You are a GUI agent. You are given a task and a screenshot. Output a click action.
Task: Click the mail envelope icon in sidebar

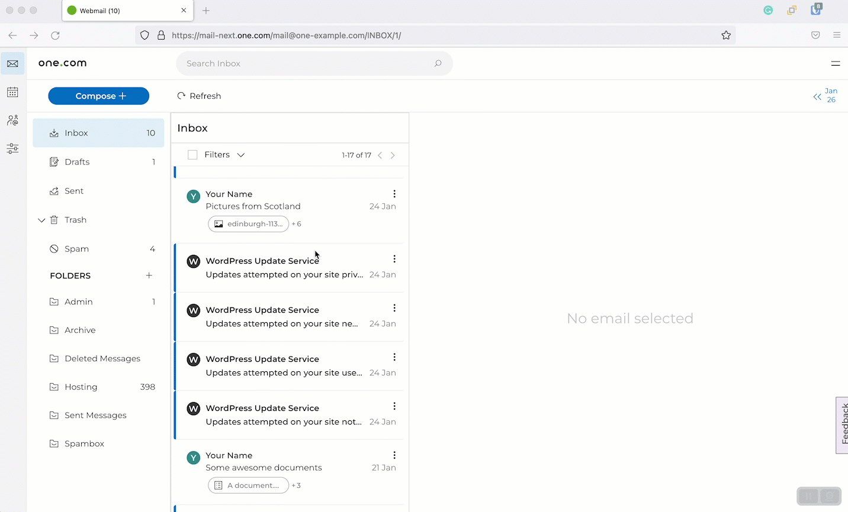point(12,64)
